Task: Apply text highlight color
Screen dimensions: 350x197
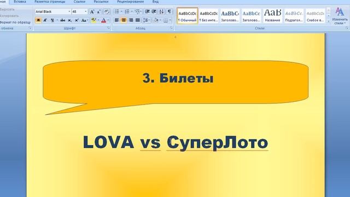Action: click(94, 20)
